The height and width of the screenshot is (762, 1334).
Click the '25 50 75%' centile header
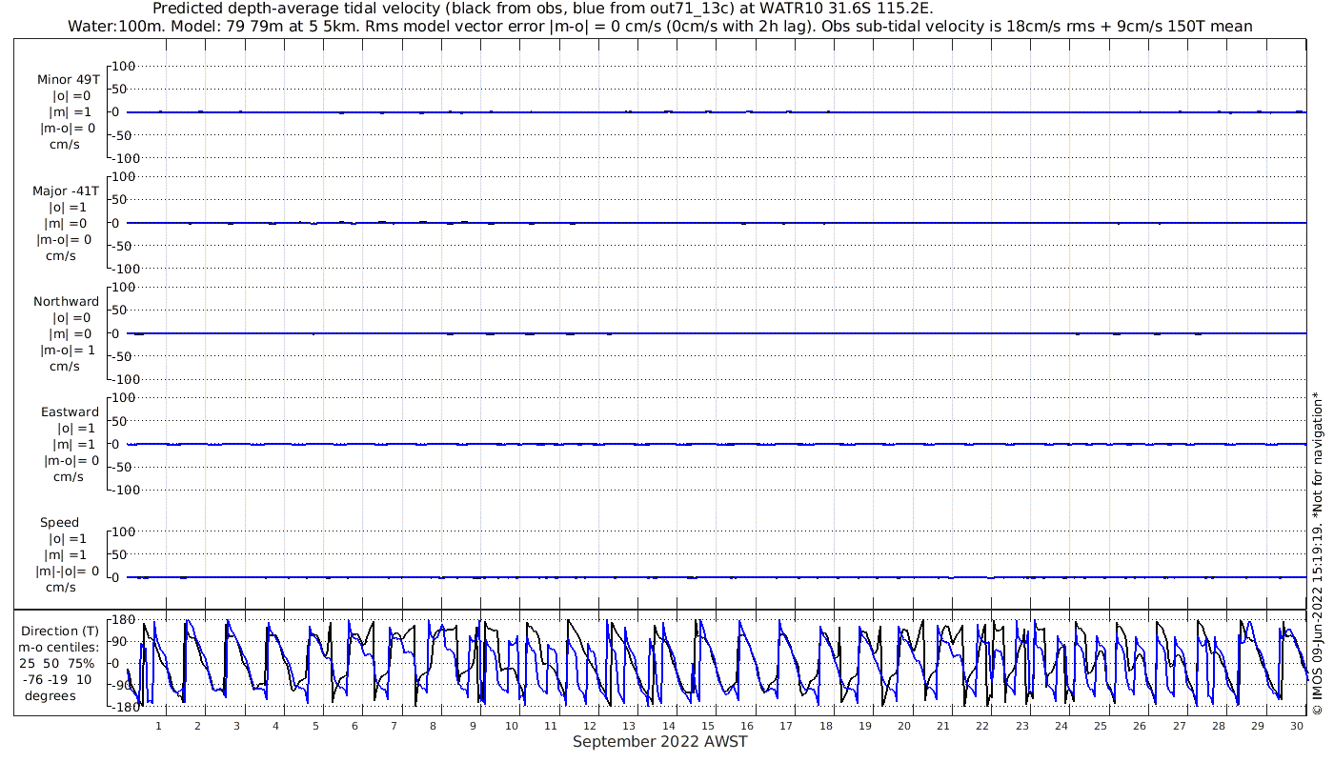click(58, 663)
